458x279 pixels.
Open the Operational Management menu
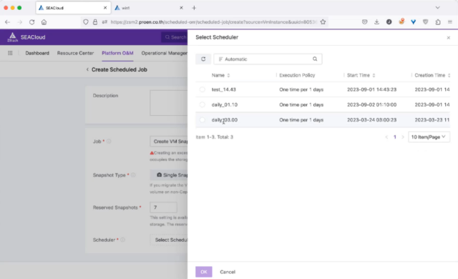(x=165, y=53)
